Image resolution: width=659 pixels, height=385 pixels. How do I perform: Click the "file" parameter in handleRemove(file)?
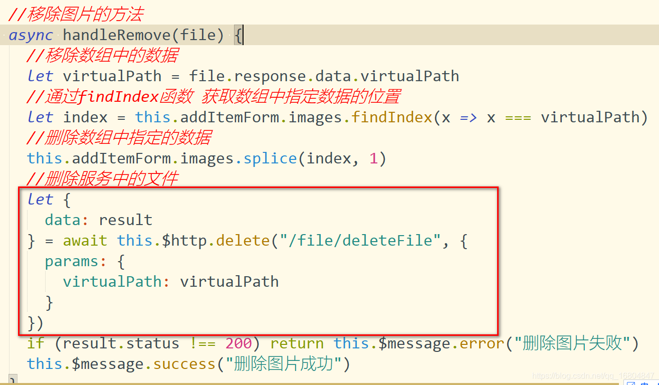[198, 35]
